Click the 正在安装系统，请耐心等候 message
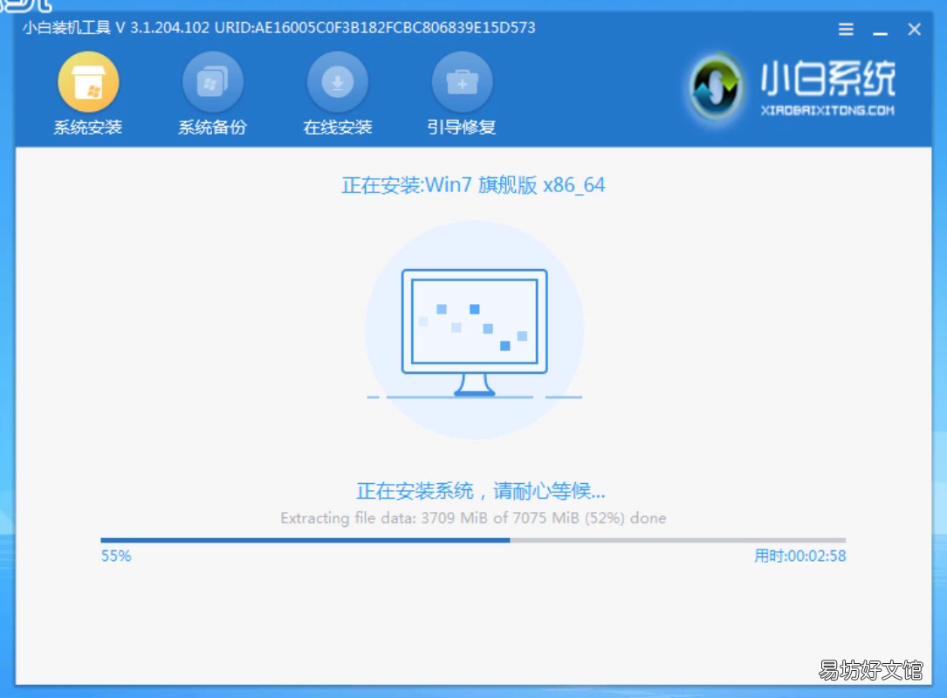 click(x=481, y=491)
